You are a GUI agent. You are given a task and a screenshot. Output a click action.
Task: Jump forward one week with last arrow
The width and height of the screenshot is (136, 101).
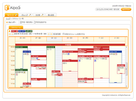point(51,34)
